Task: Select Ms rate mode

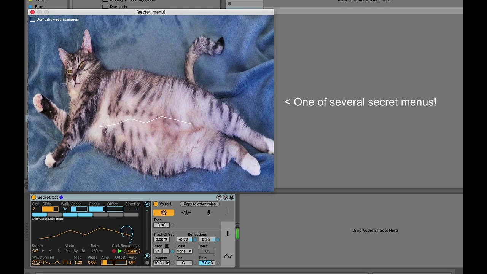Action: click(x=68, y=251)
